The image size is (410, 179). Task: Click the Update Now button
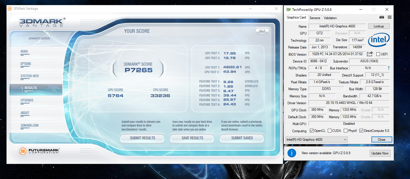point(380,153)
